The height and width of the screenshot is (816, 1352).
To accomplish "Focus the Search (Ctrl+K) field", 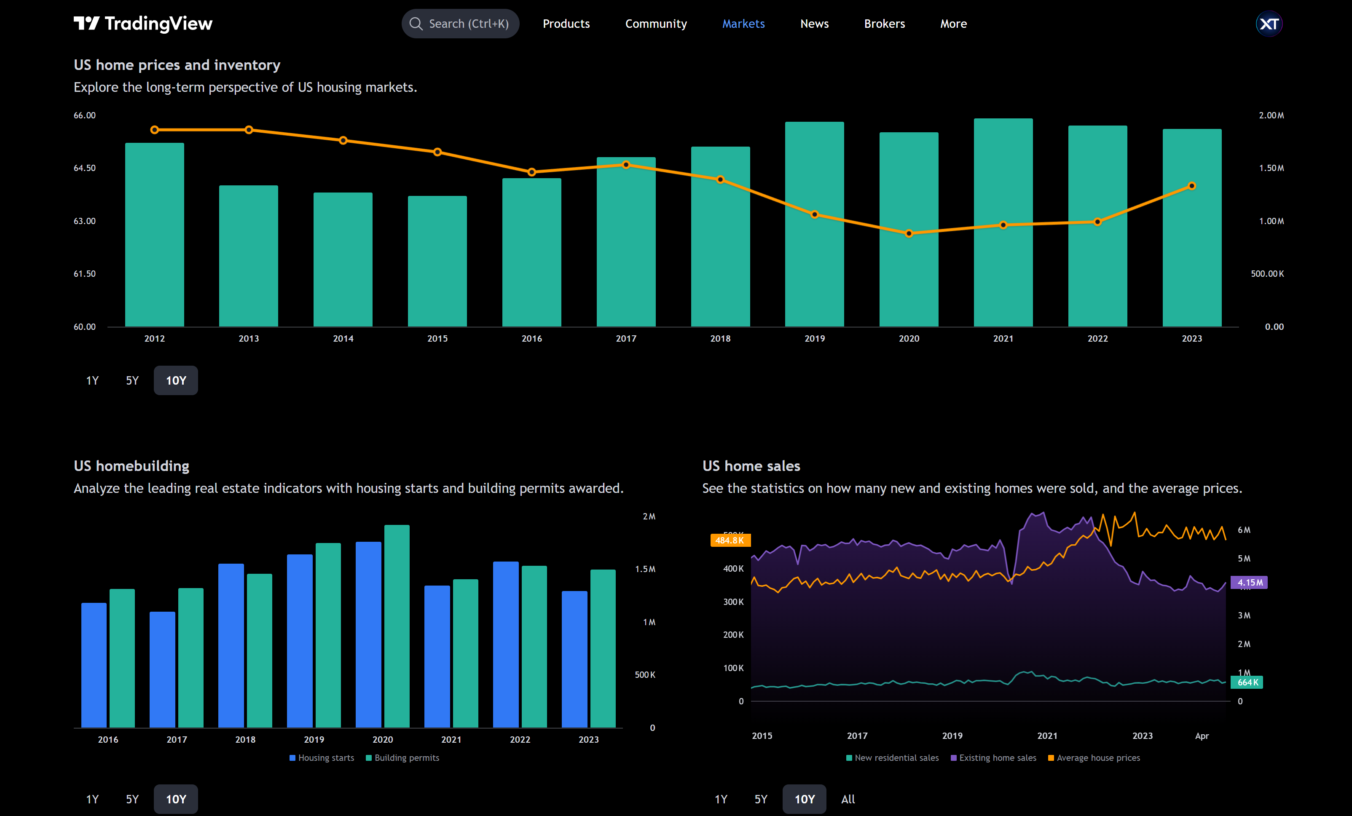I will tap(460, 24).
